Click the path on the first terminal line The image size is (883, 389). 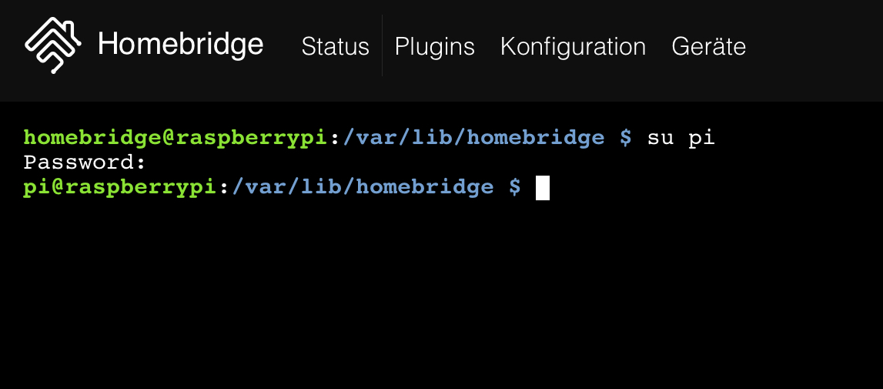(473, 139)
